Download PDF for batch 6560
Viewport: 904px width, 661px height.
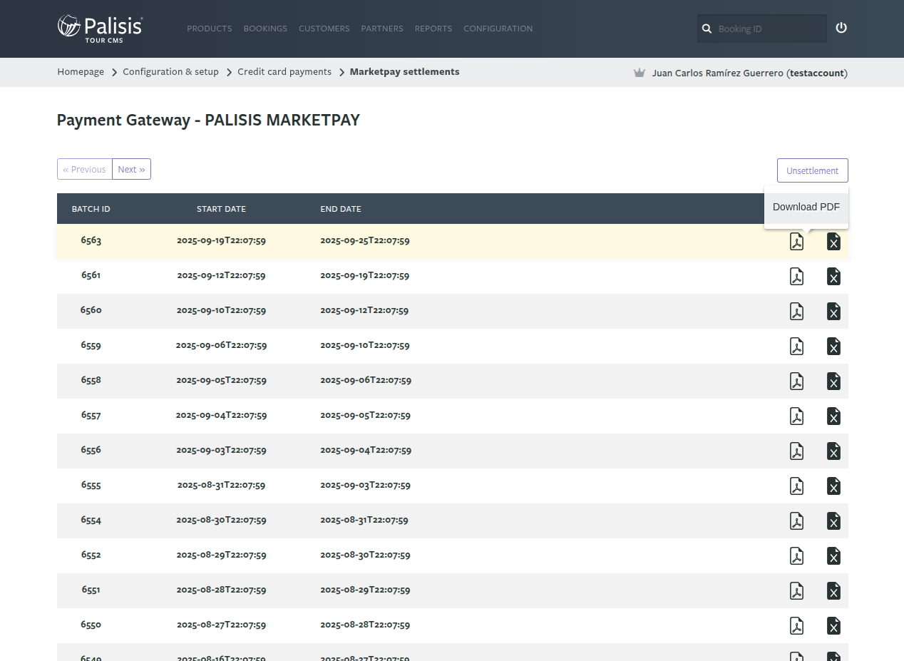tap(796, 312)
